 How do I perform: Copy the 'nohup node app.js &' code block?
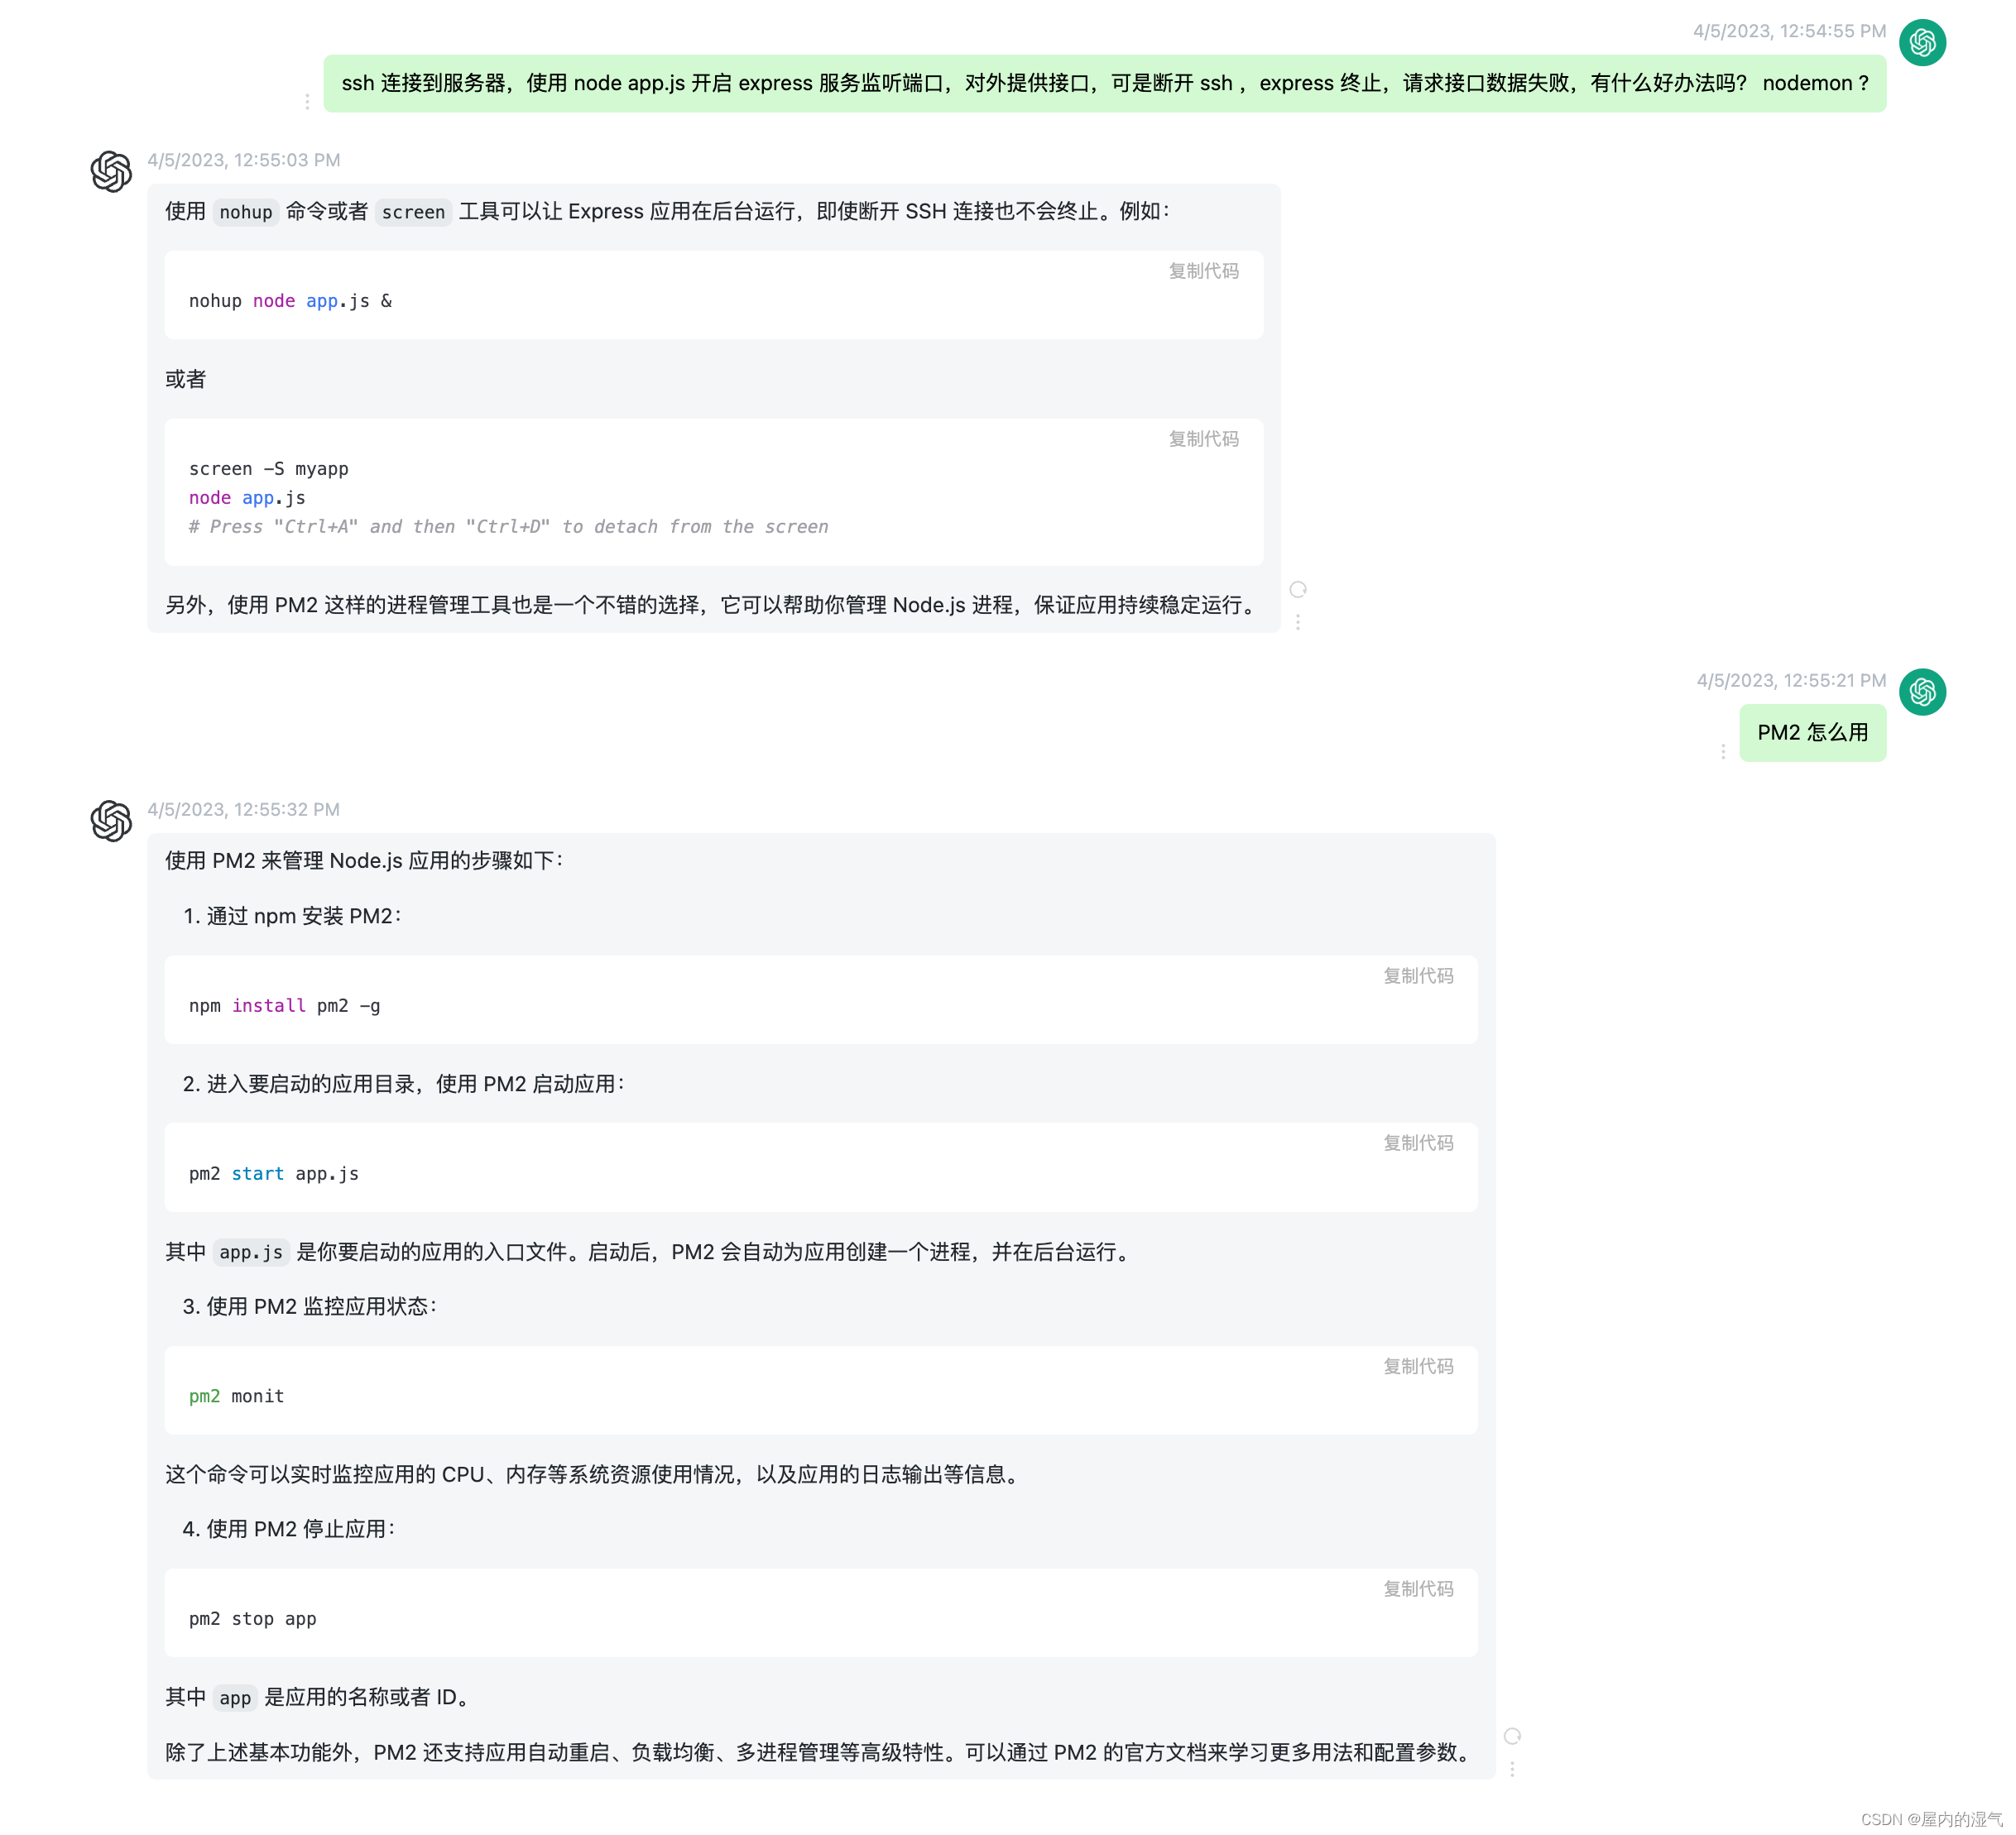point(1203,272)
